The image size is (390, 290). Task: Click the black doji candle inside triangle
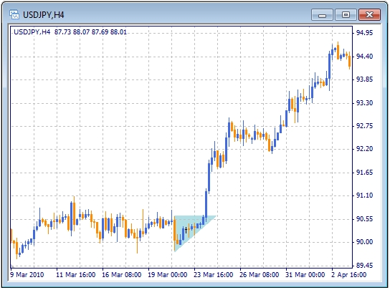click(x=186, y=230)
